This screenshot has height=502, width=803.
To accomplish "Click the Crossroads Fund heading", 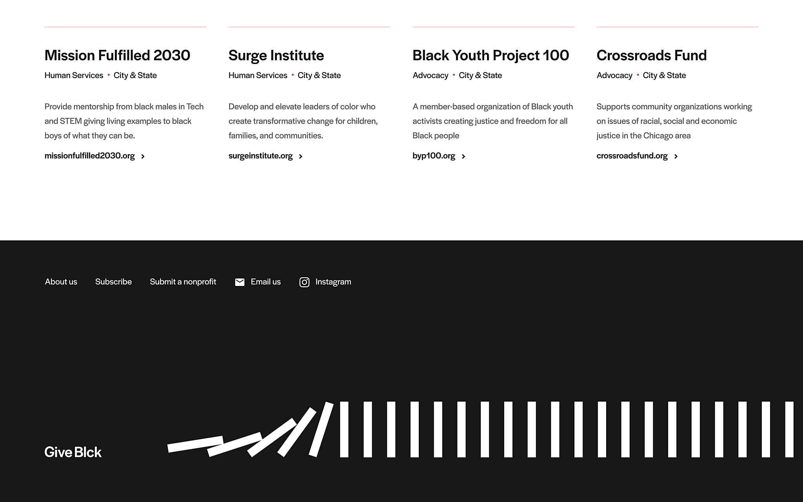I will pos(652,55).
